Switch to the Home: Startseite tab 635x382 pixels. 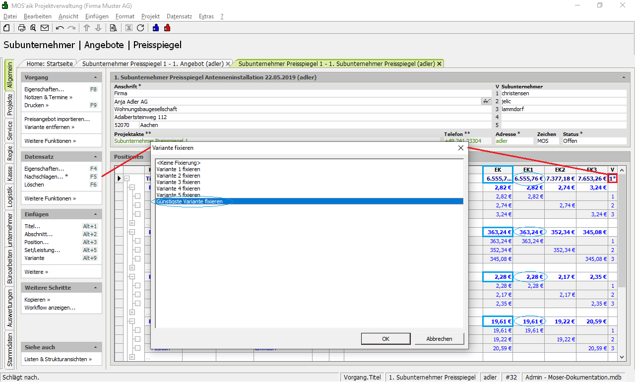50,64
